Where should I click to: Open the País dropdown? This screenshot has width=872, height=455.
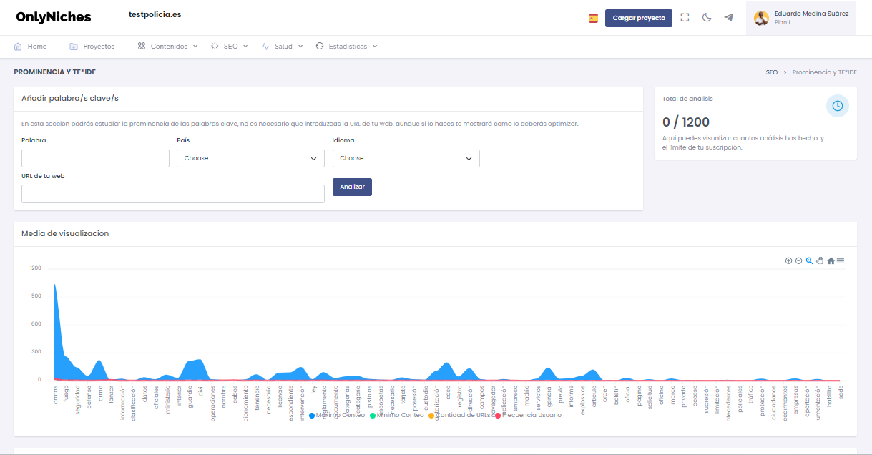250,158
